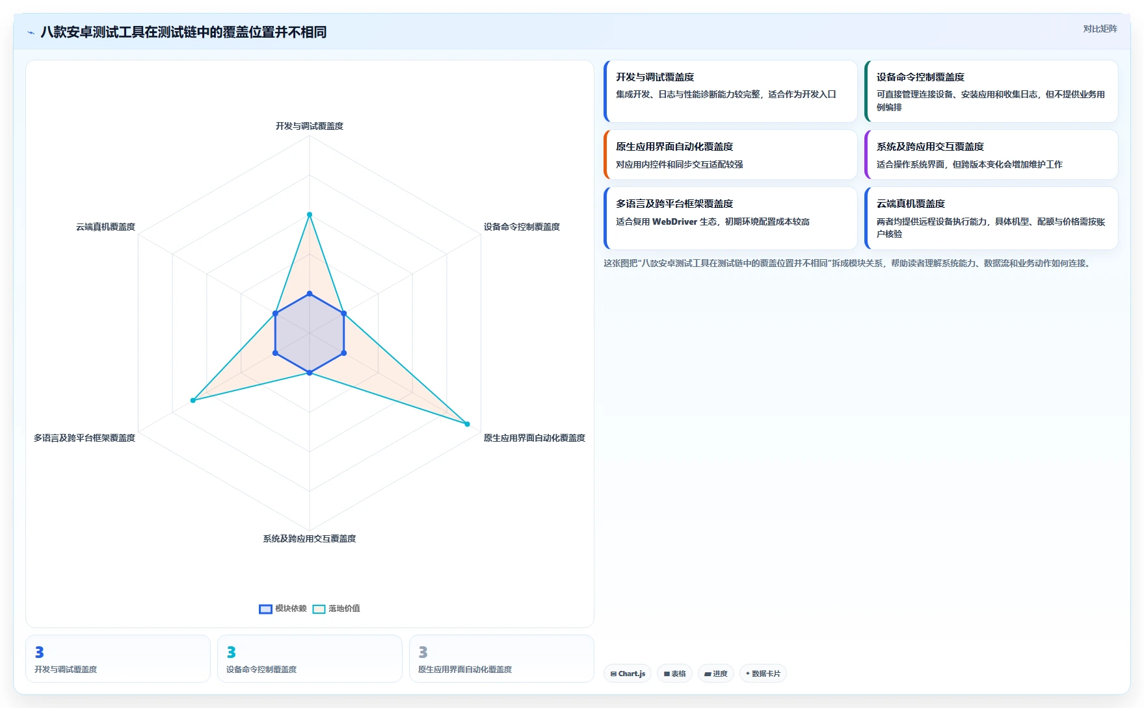Click the 进度 tag

tap(716, 674)
